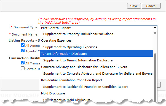166x106 pixels.
Task: Click the Save button
Action: (134, 6)
